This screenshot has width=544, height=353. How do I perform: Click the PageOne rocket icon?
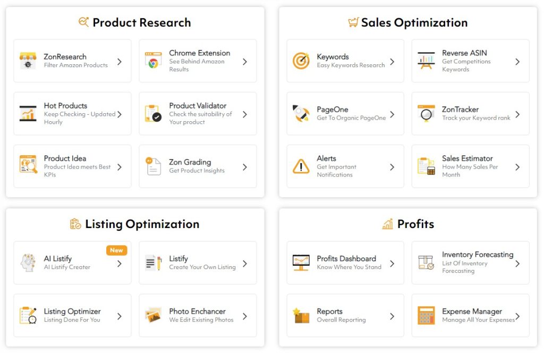(301, 113)
